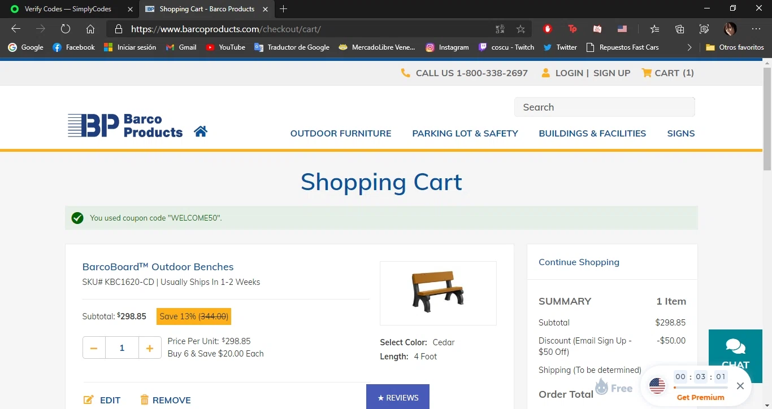772x409 pixels.
Task: Select the Shopping Cart - Barco Products tab
Action: pyautogui.click(x=206, y=9)
